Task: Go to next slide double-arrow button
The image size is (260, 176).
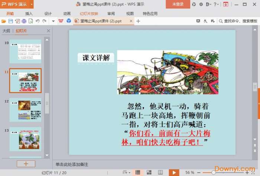Action: pos(255,151)
